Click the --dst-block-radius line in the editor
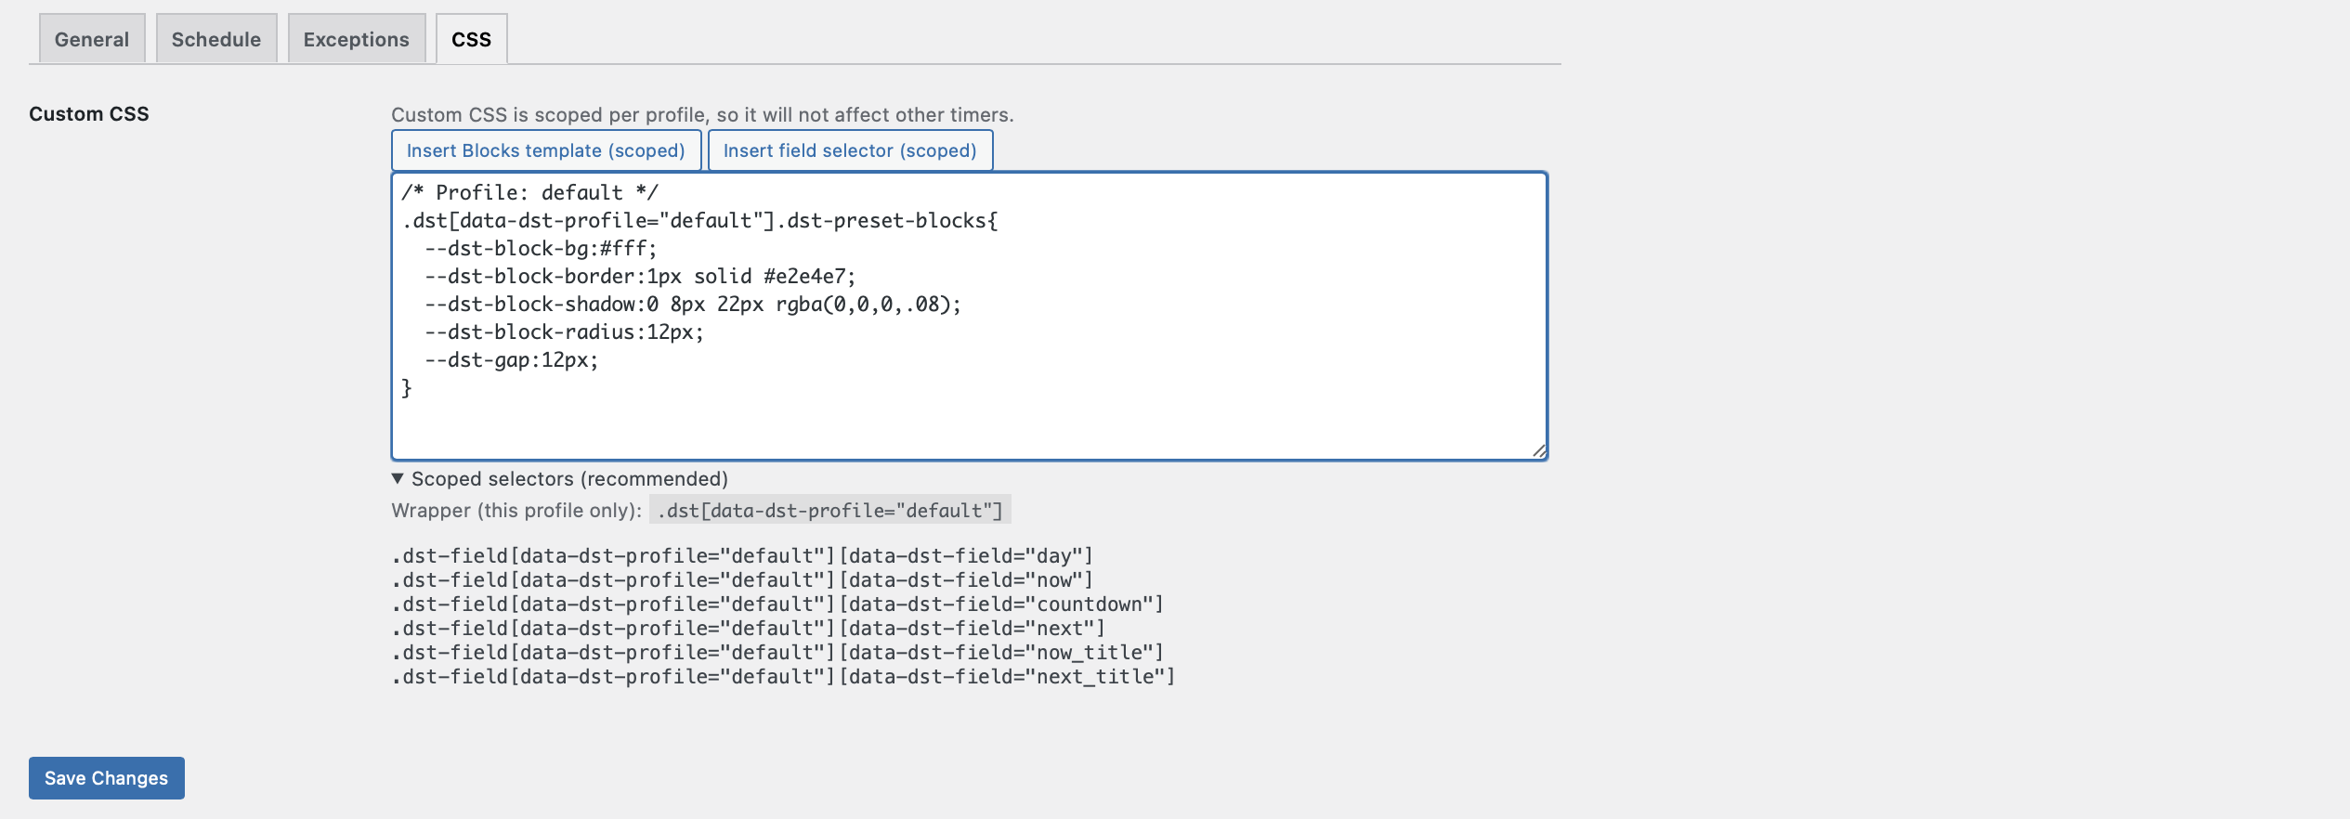This screenshot has width=2350, height=819. click(x=564, y=331)
